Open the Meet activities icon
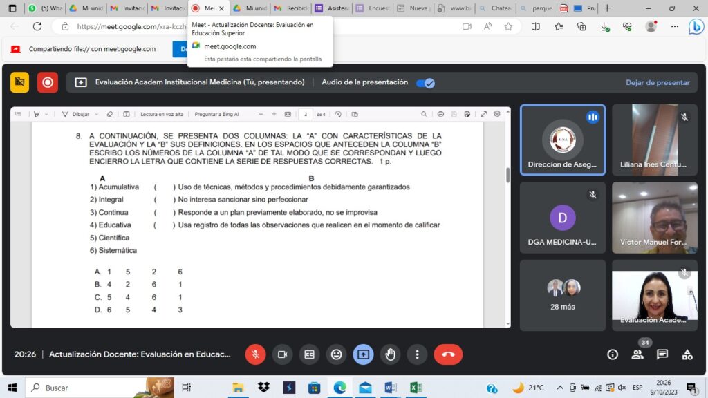Viewport: 708px width, 398px height. click(x=687, y=354)
